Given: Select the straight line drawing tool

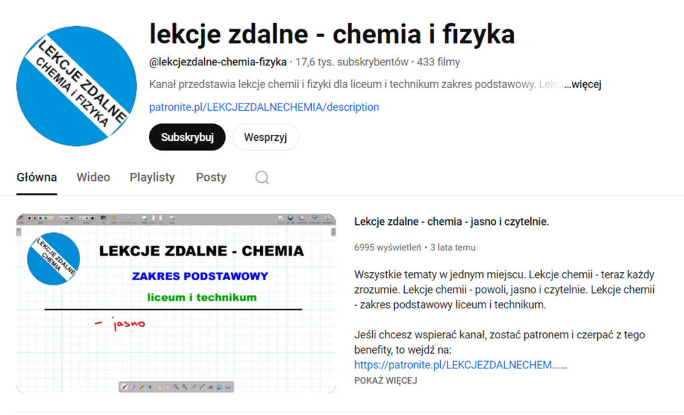Looking at the screenshot, I should click(x=201, y=387).
